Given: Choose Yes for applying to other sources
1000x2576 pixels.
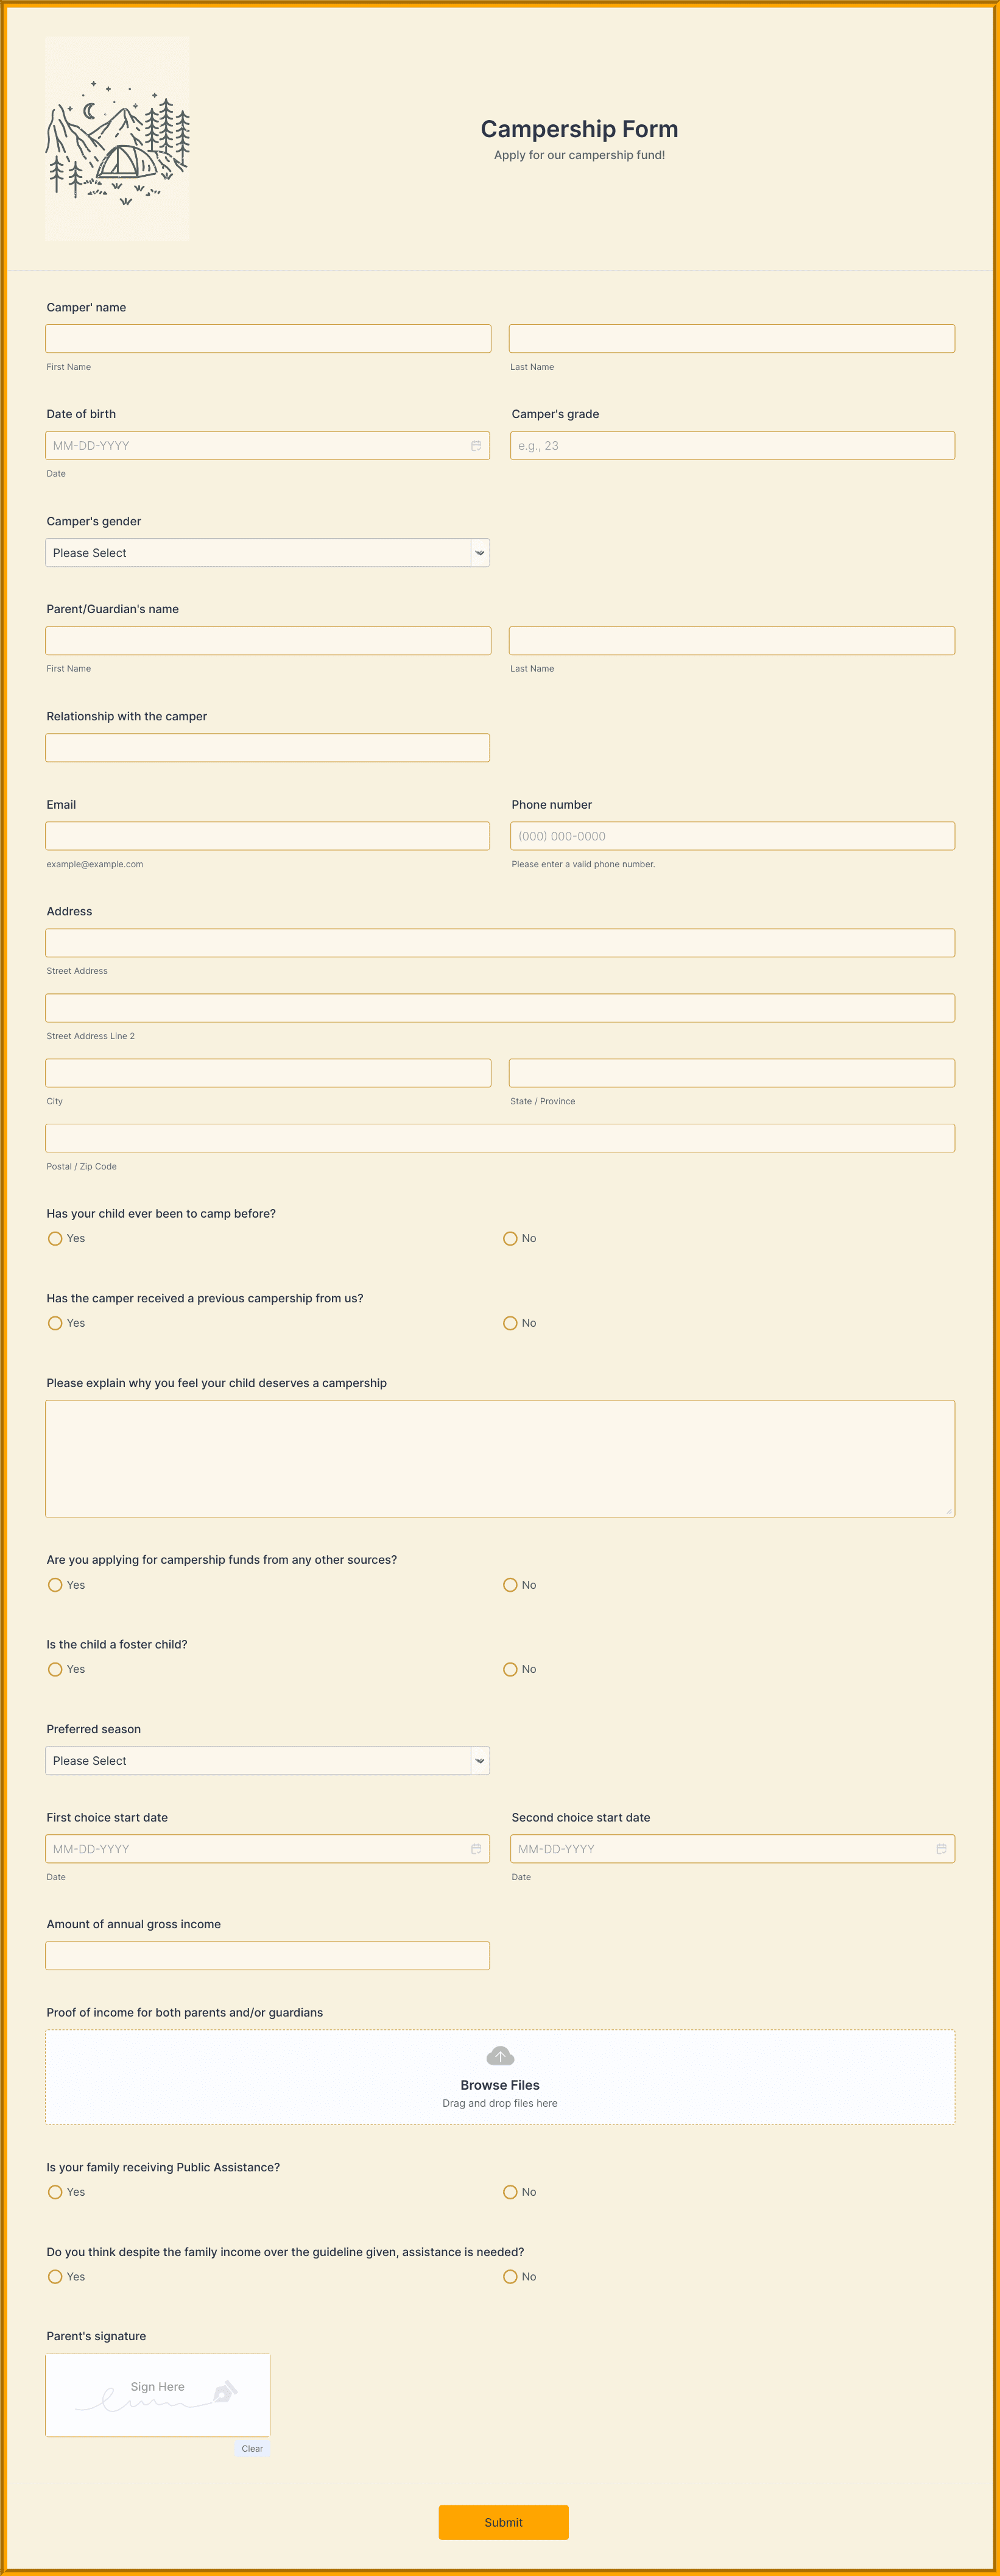Looking at the screenshot, I should [55, 1585].
